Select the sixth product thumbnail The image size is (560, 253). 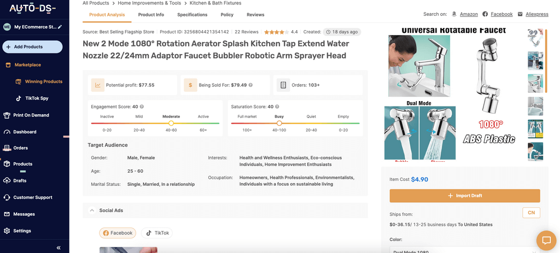[535, 152]
